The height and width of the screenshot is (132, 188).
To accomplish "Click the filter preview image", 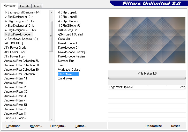I will (147, 40).
